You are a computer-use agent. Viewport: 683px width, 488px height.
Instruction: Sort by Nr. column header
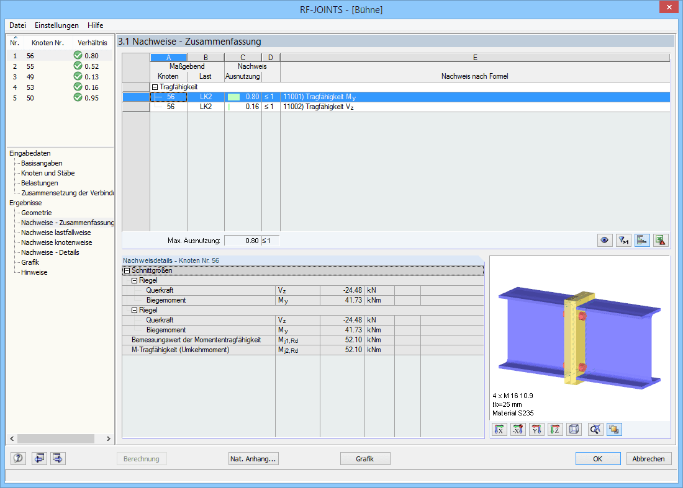(x=15, y=43)
